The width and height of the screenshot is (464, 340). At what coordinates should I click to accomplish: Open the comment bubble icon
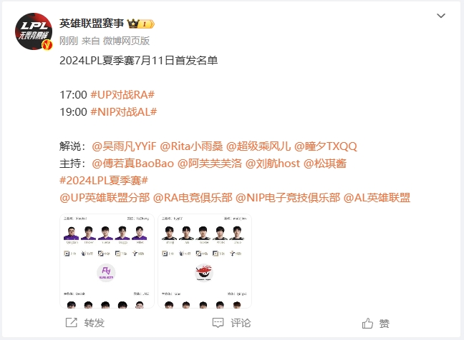click(218, 323)
